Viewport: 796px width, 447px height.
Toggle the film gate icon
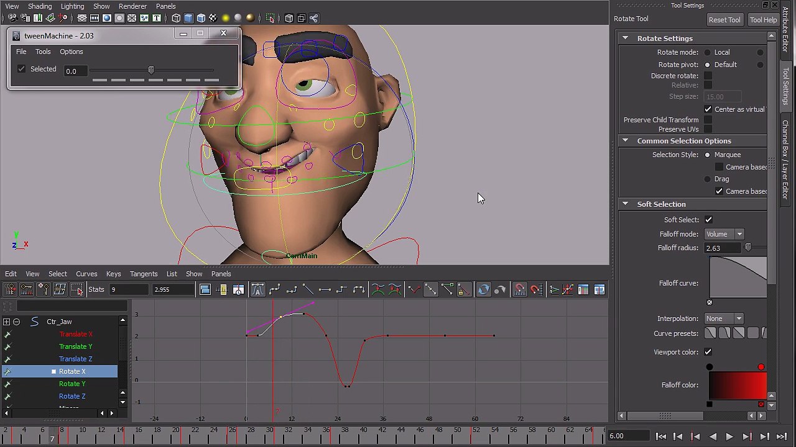94,18
